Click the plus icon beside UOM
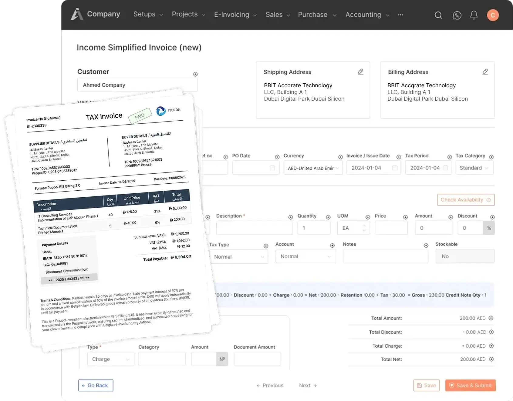 point(368,217)
